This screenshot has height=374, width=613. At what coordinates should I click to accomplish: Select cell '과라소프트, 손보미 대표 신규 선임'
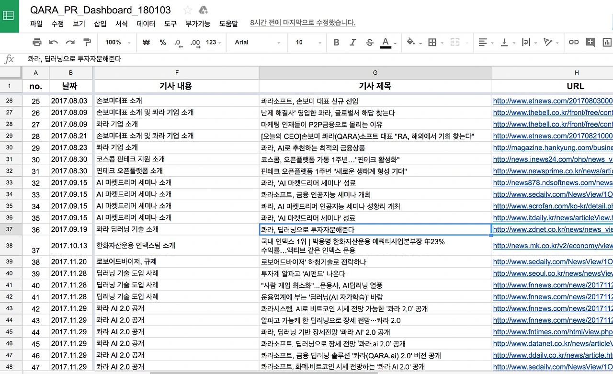[375, 101]
